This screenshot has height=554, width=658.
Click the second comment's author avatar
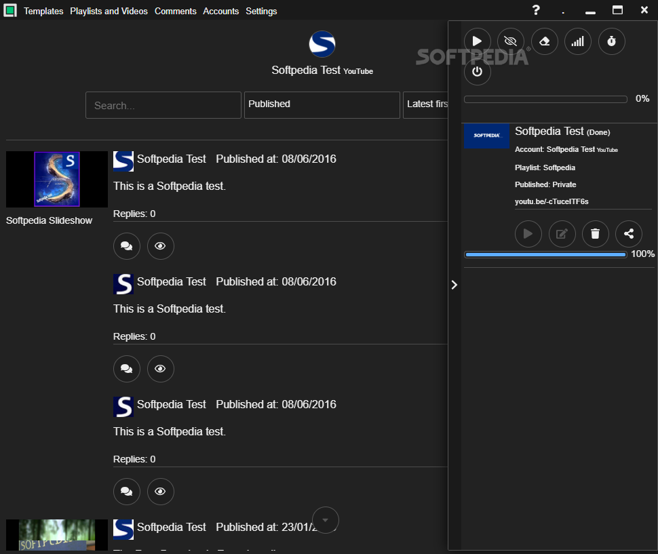[x=123, y=284]
